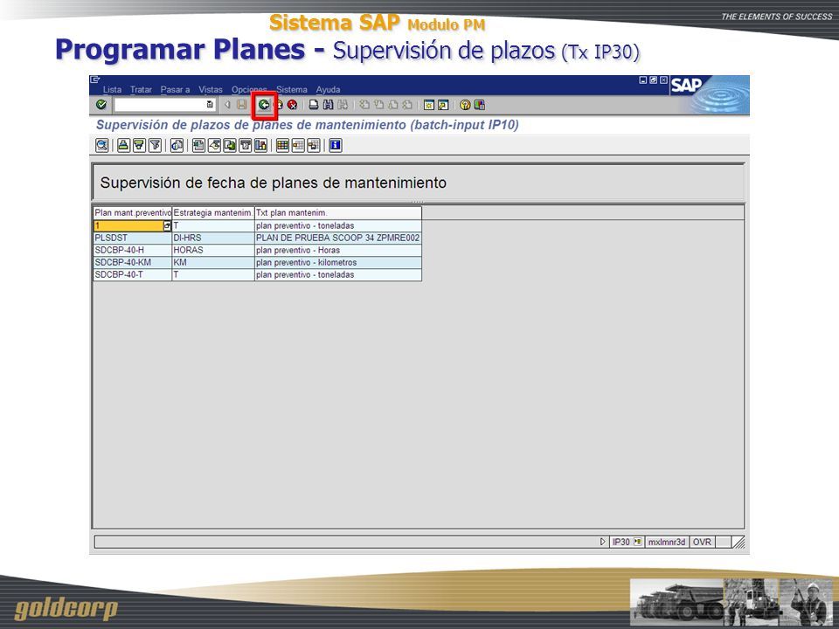Click the DI-HRS strategy cell
The height and width of the screenshot is (629, 839).
[213, 238]
